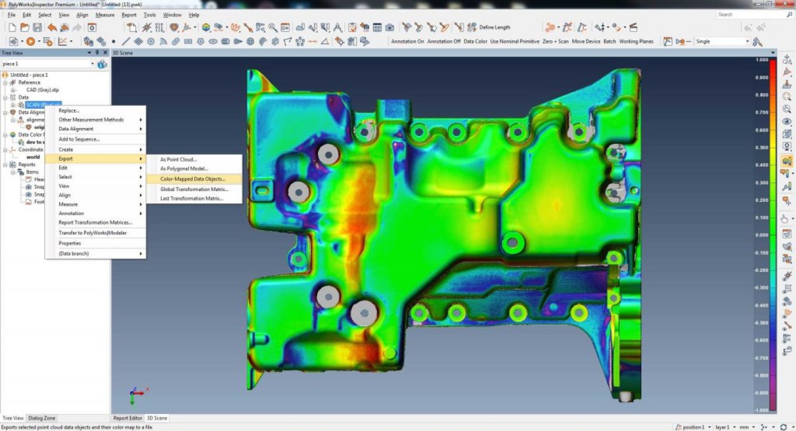Click the Working Planes button
Image resolution: width=796 pixels, height=431 pixels.
636,41
